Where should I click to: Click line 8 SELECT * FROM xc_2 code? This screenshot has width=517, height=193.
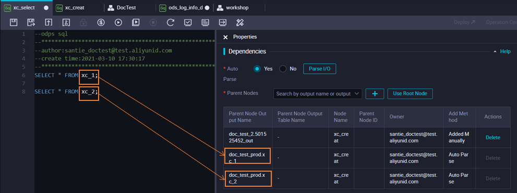66,92
